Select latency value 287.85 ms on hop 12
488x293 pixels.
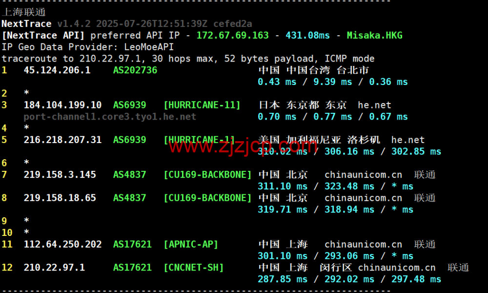281,279
